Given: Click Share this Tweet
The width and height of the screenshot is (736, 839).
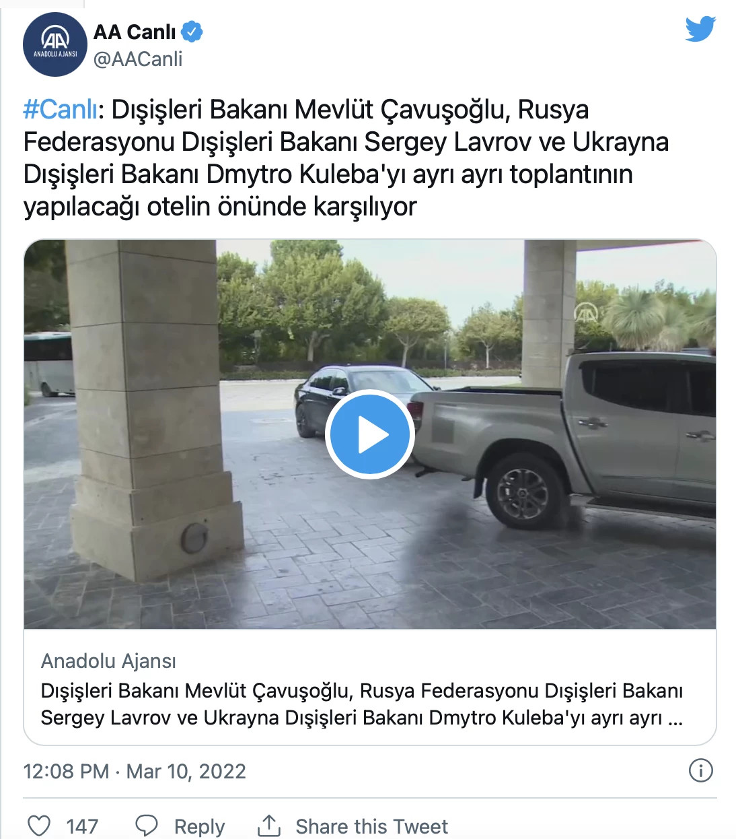Looking at the screenshot, I should [x=371, y=826].
